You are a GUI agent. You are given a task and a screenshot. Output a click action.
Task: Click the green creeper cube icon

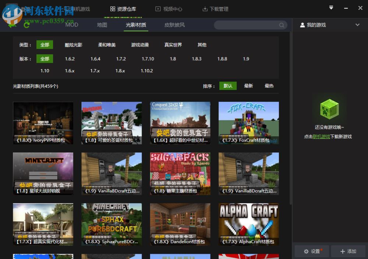point(329,109)
